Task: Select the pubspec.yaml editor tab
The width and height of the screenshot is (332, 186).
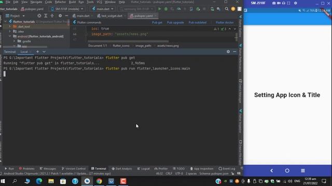Action: pyautogui.click(x=143, y=16)
